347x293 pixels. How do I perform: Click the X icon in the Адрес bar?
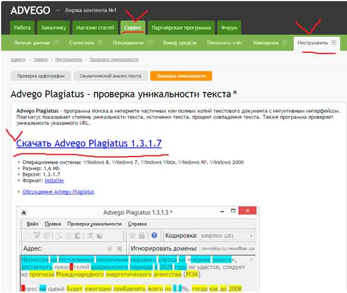[x=119, y=248]
